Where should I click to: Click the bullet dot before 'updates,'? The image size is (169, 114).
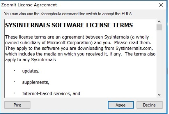(x=15, y=70)
